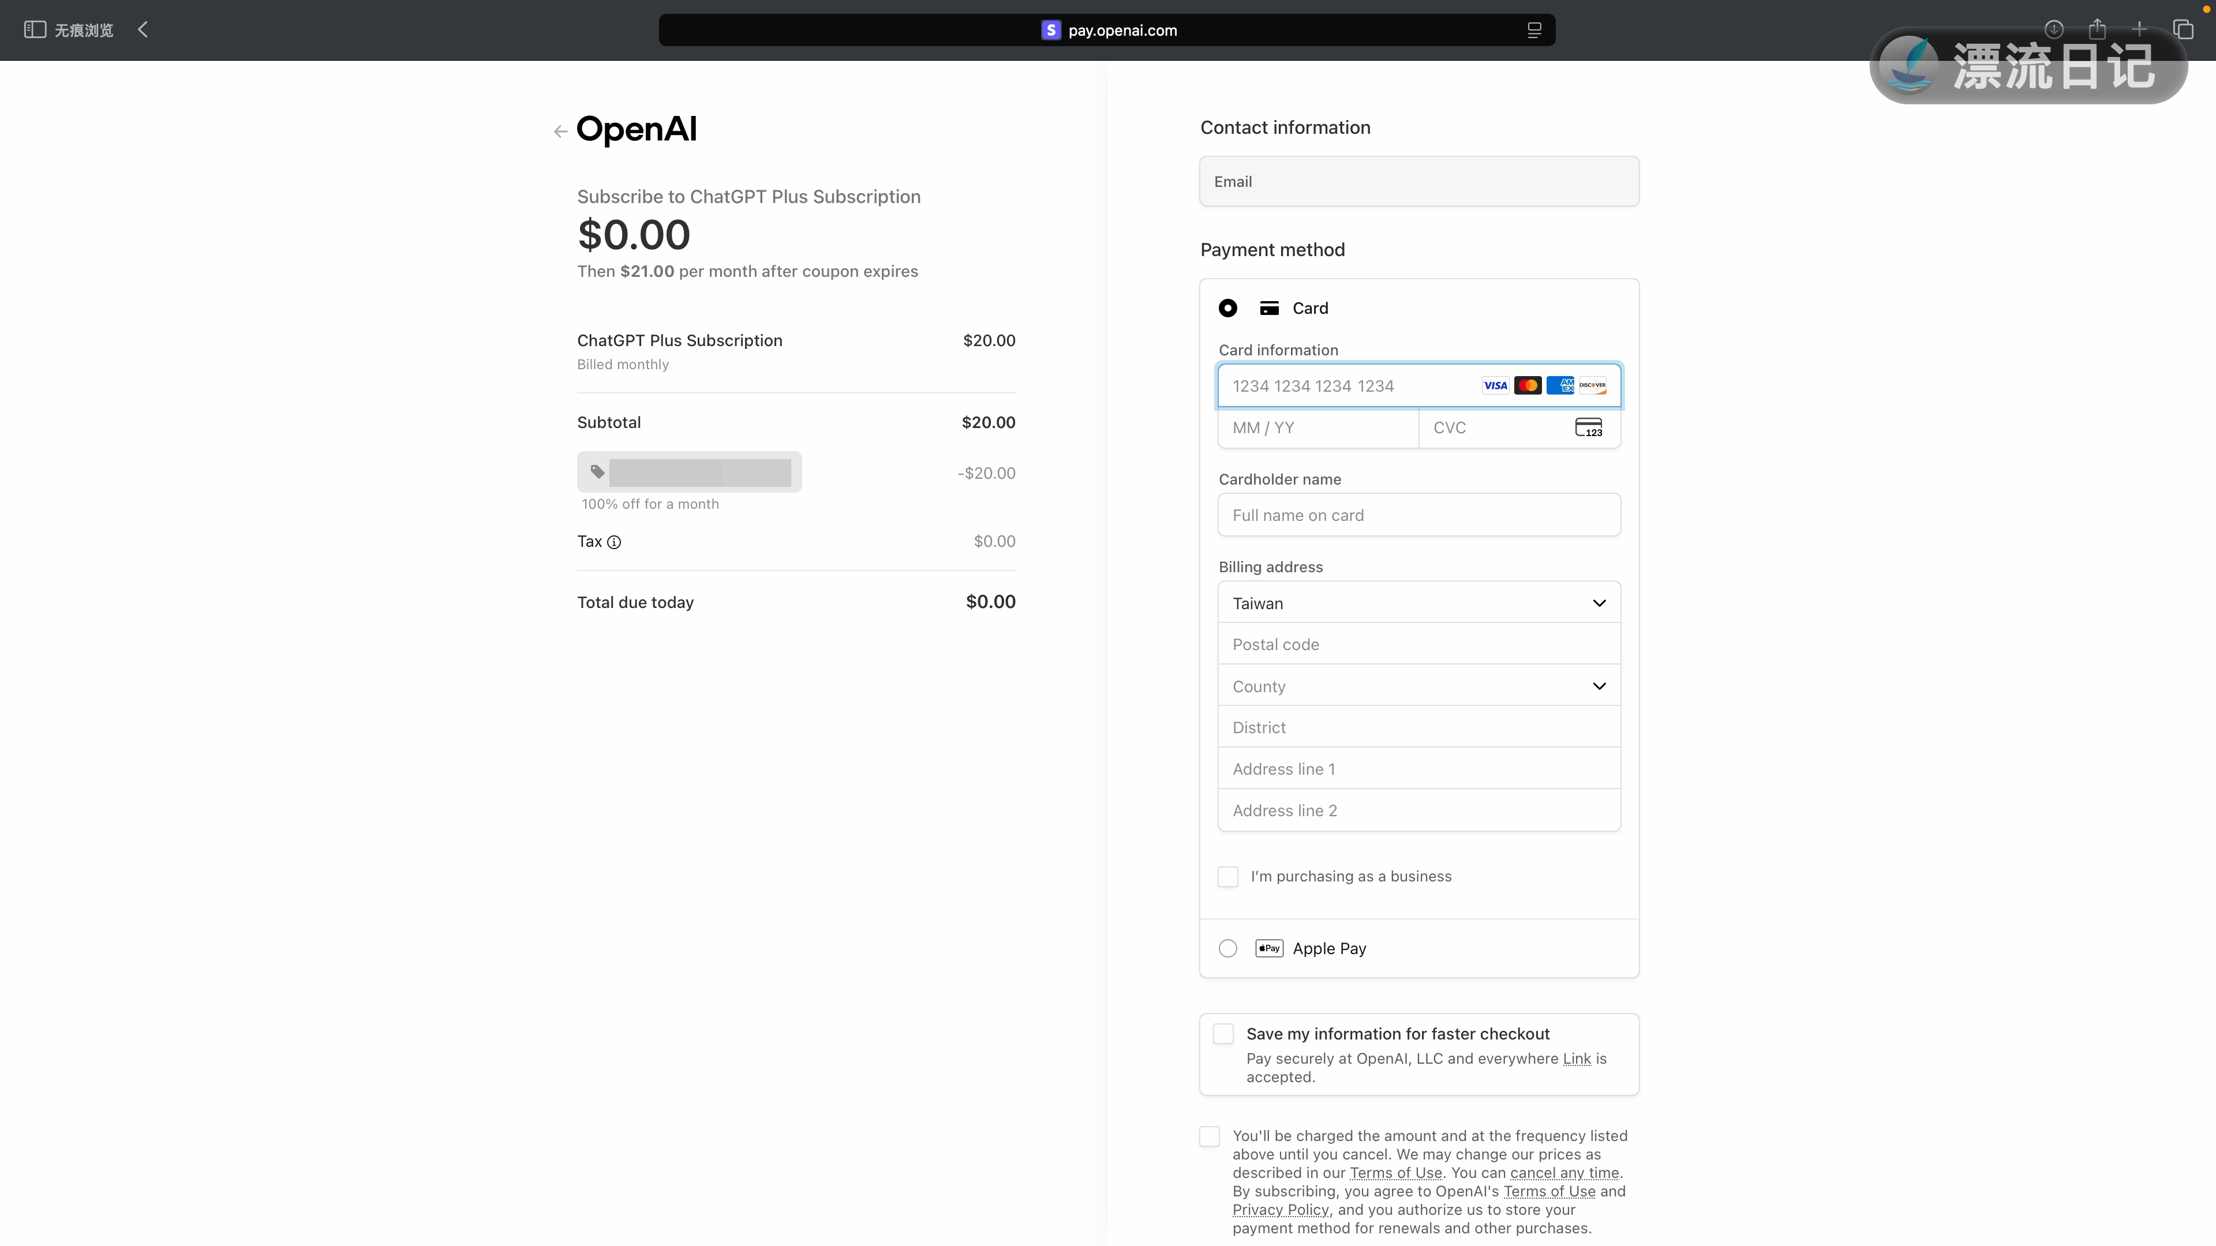This screenshot has height=1246, width=2216.
Task: Toggle the Safari sidebar icon
Action: click(35, 29)
